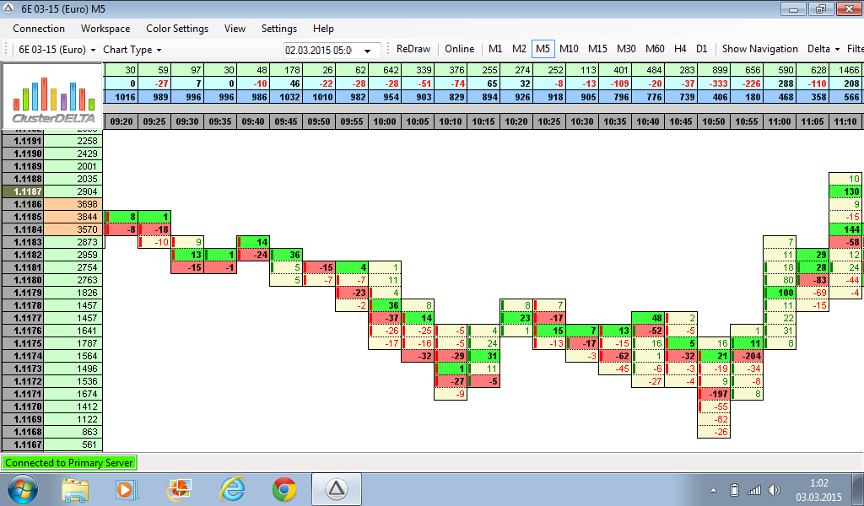Expand the 6E 03-15 (Euro) instrument dropdown
The height and width of the screenshot is (506, 864).
[x=57, y=50]
